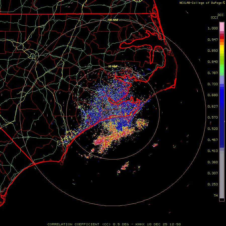Click the 0.840 legend value
The height and width of the screenshot is (226, 226).
point(213,62)
